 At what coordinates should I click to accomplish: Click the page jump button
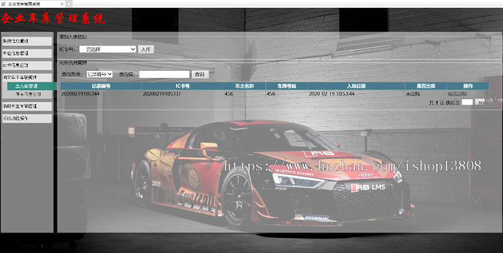click(480, 103)
